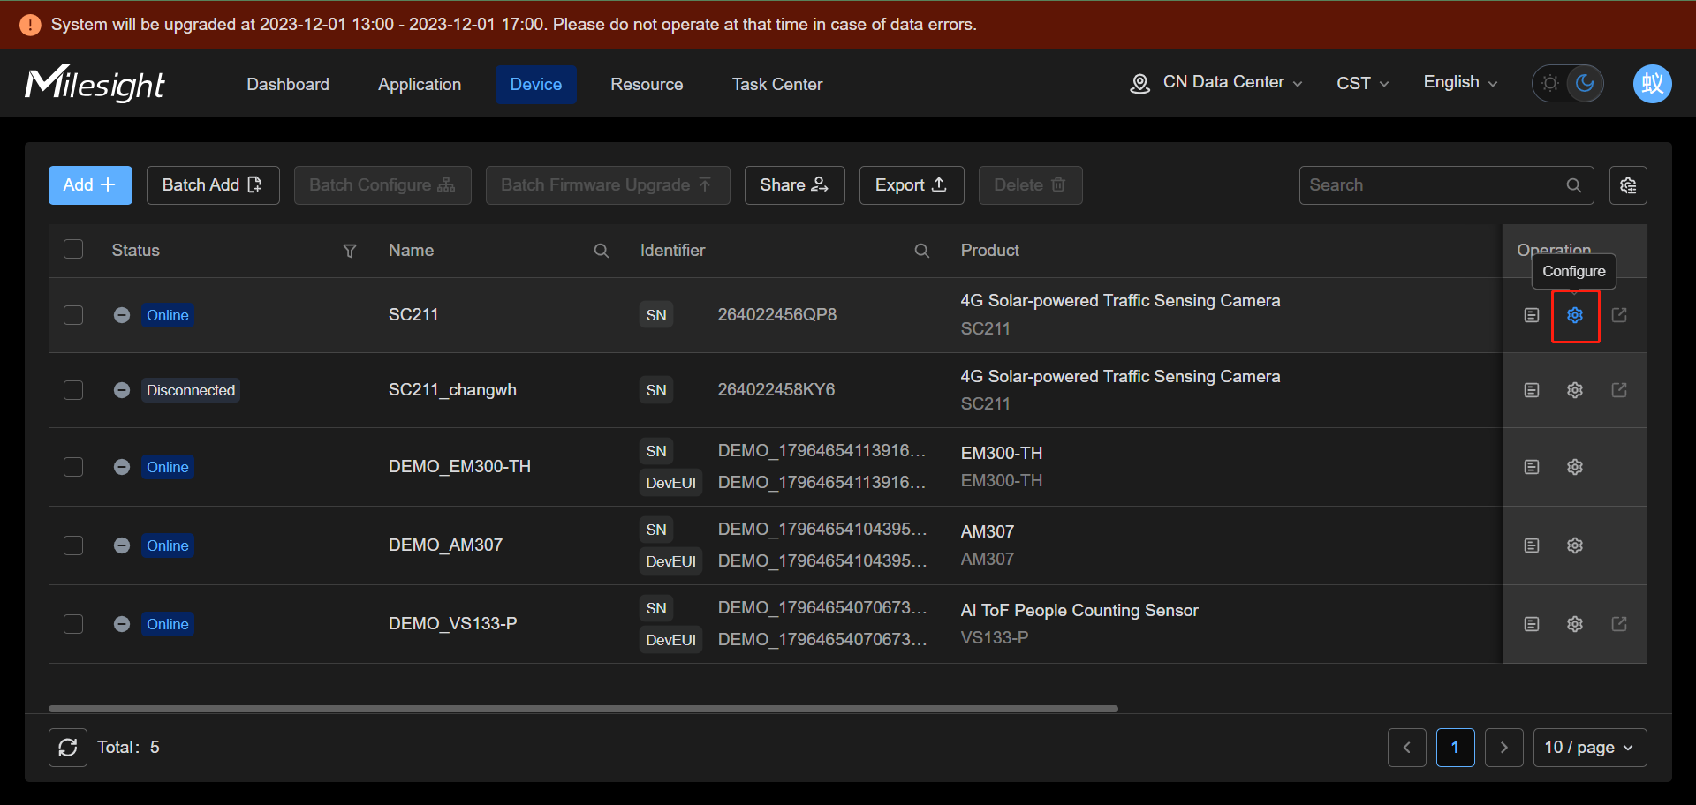Open details icon for DEMO_VS133-P
The height and width of the screenshot is (805, 1696).
tap(1532, 624)
